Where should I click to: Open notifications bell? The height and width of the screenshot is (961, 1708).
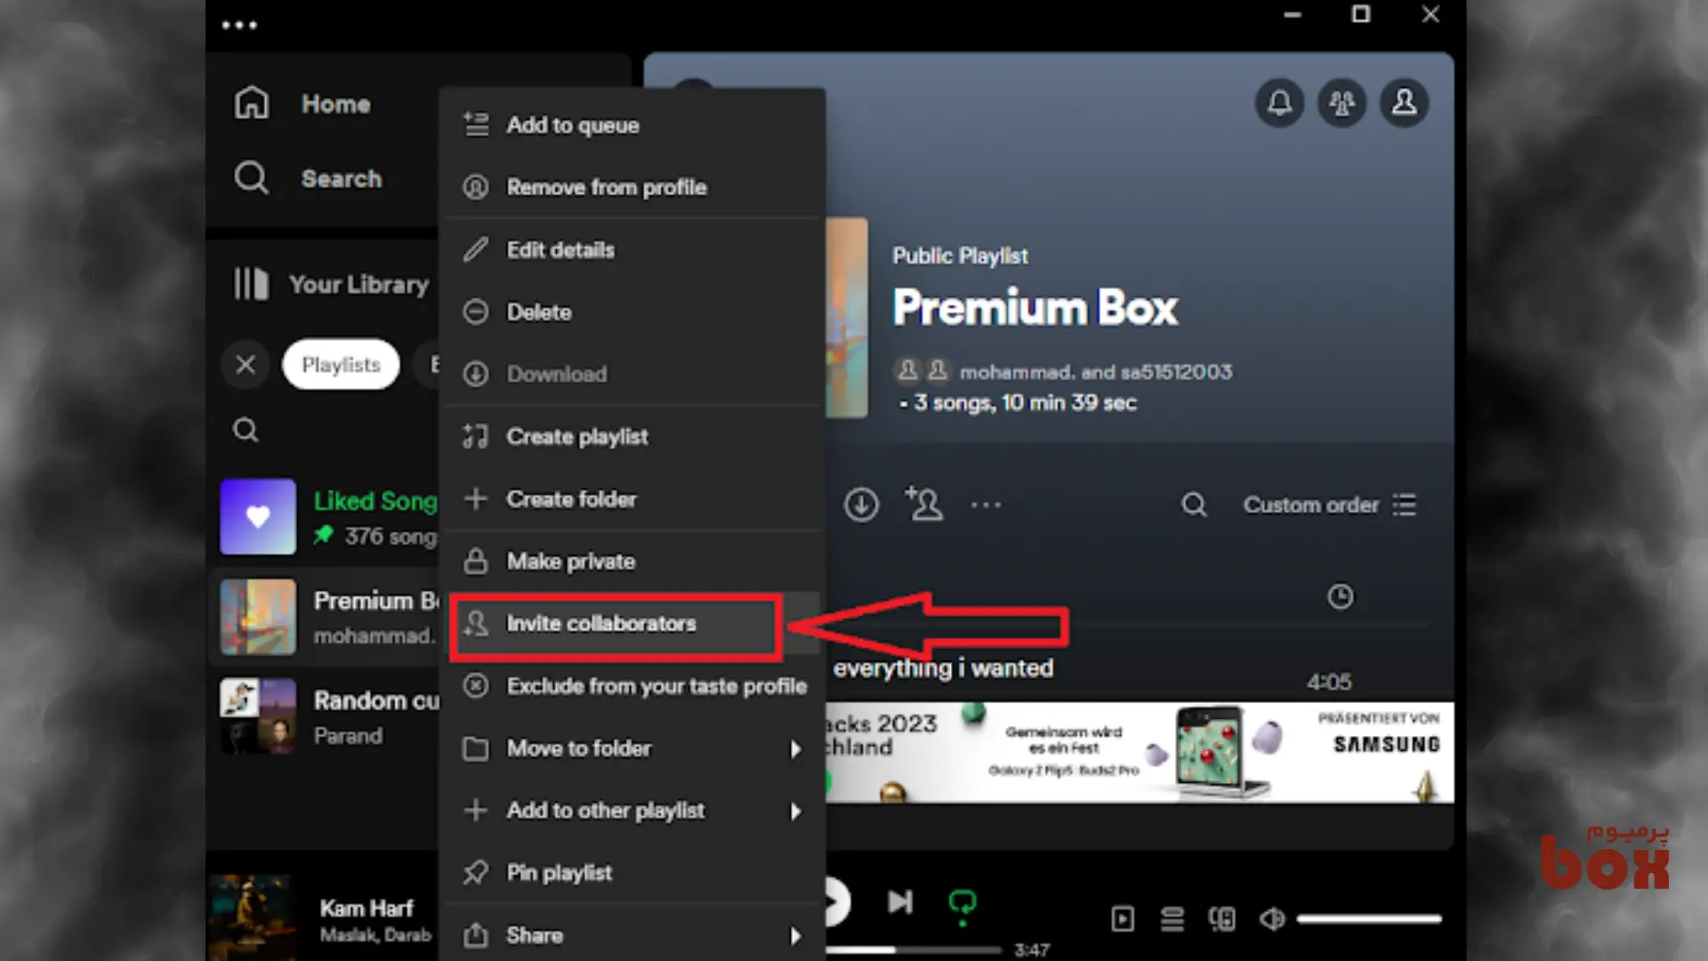point(1279,102)
